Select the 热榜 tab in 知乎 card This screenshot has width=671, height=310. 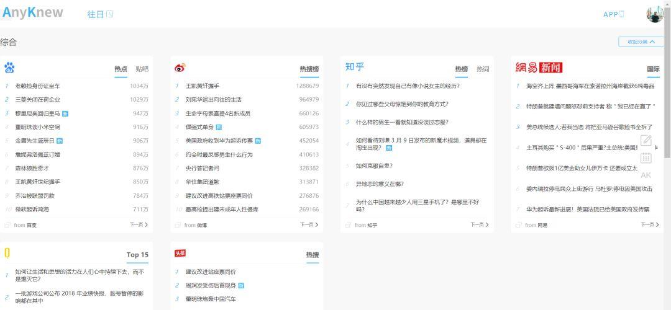(461, 69)
